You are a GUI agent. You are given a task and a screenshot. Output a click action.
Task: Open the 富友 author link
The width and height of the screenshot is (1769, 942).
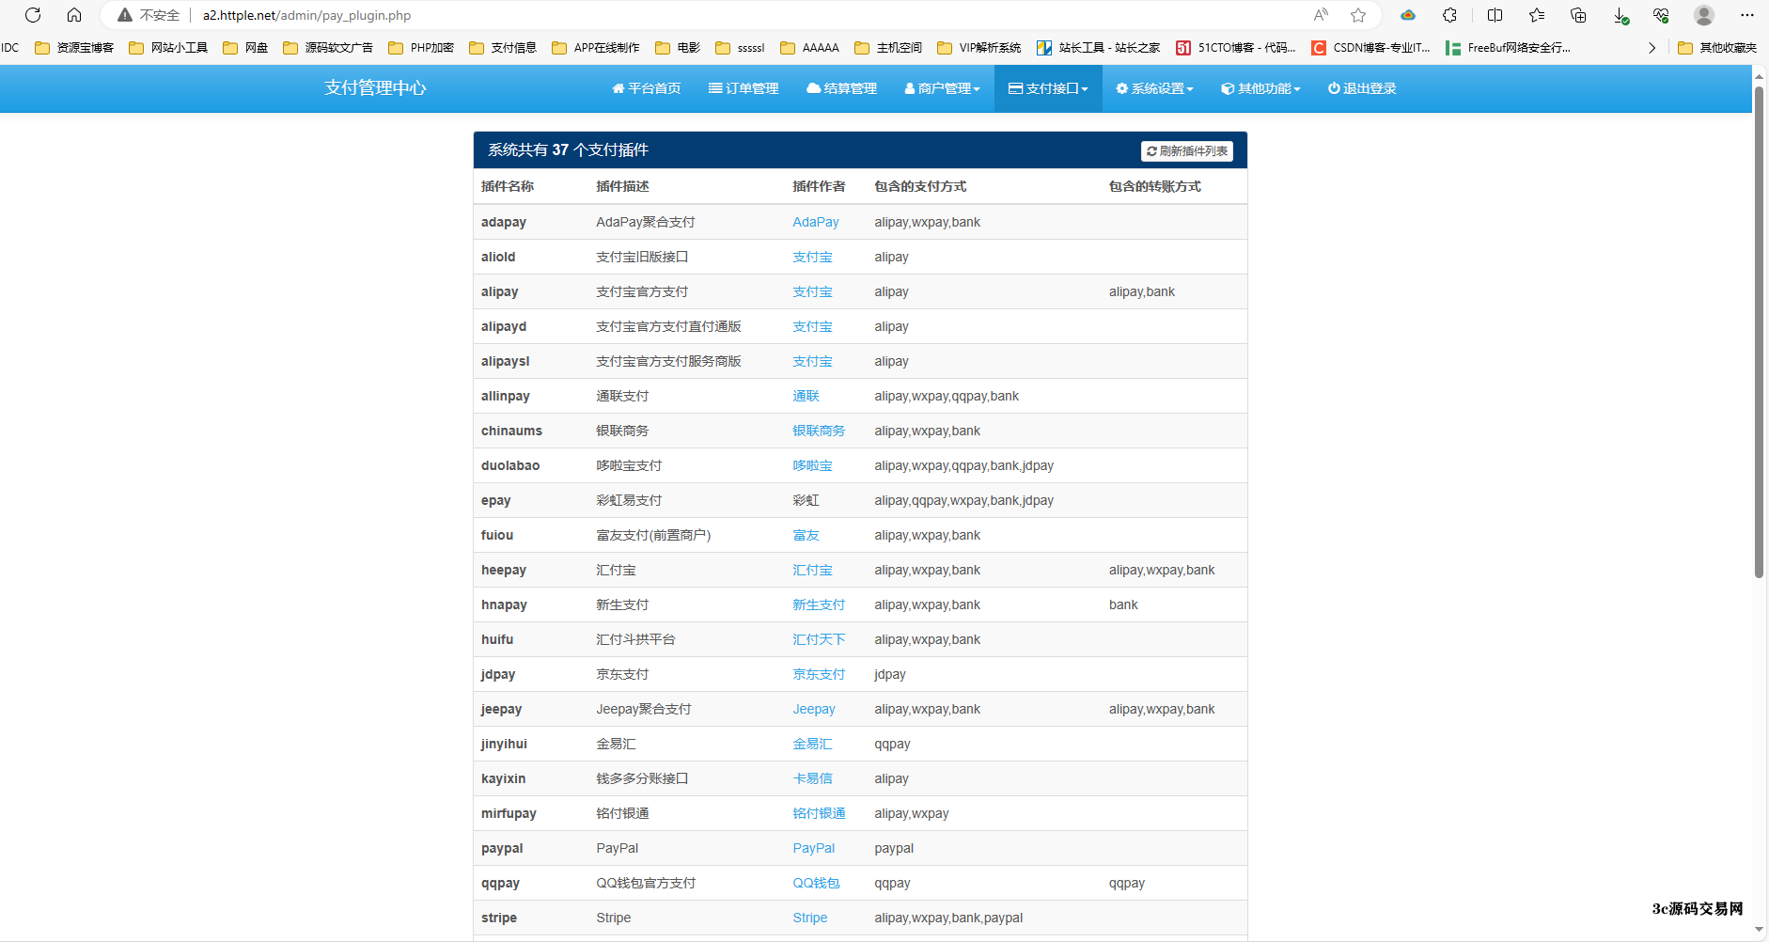coord(806,535)
